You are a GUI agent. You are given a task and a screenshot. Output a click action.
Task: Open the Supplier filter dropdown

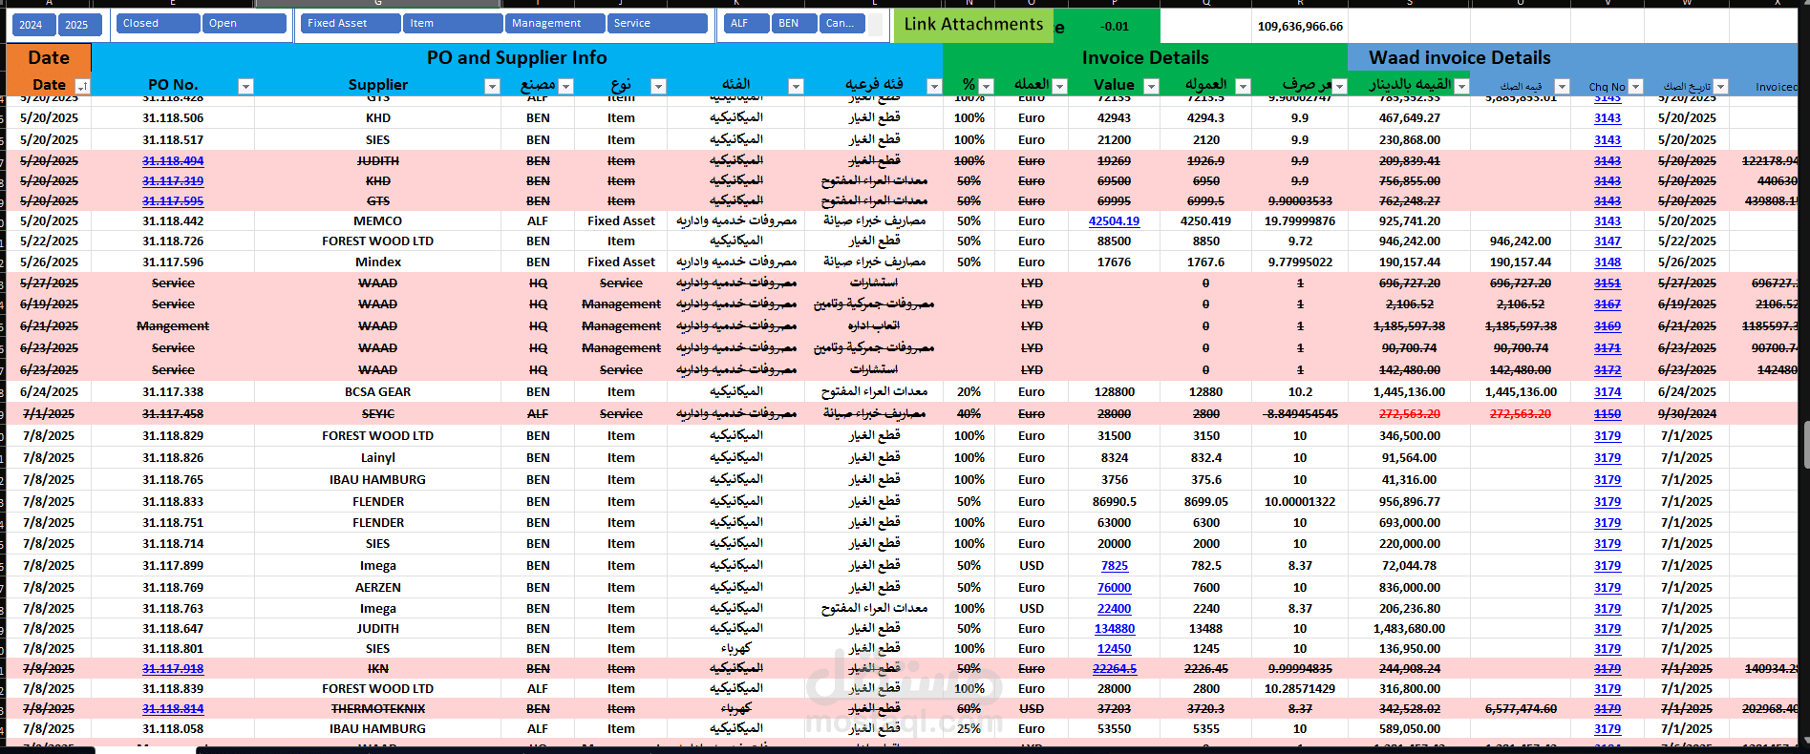tap(492, 86)
